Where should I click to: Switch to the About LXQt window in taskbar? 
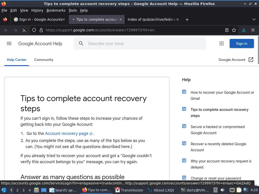click(x=161, y=190)
